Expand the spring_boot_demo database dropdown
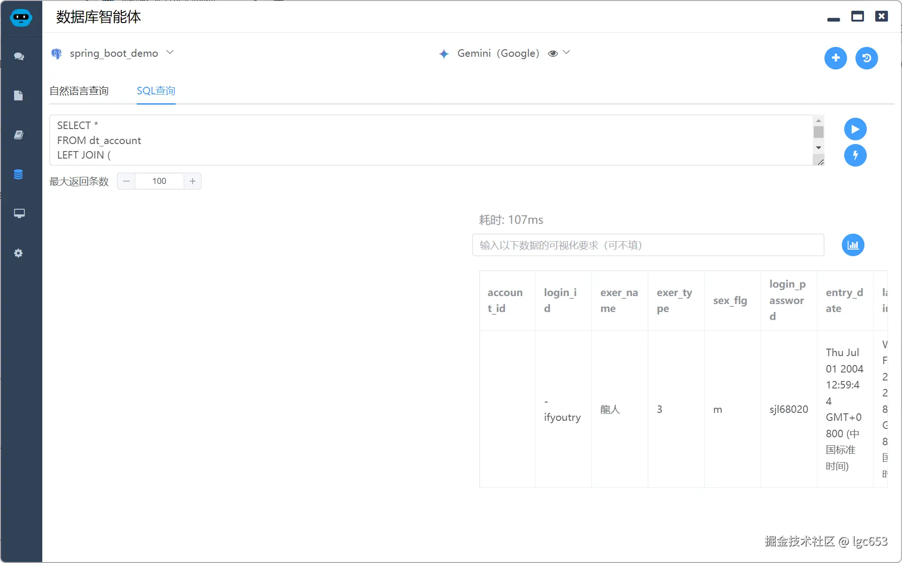The width and height of the screenshot is (902, 563). [x=170, y=53]
